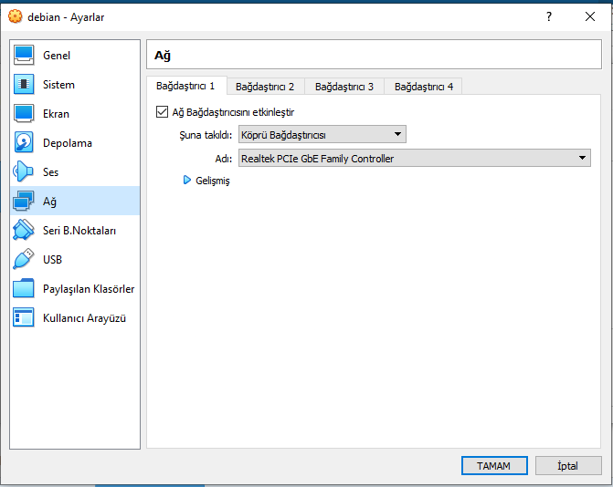613x487 pixels.
Task: Click the VirtualBox gear icon in title bar
Action: point(16,16)
